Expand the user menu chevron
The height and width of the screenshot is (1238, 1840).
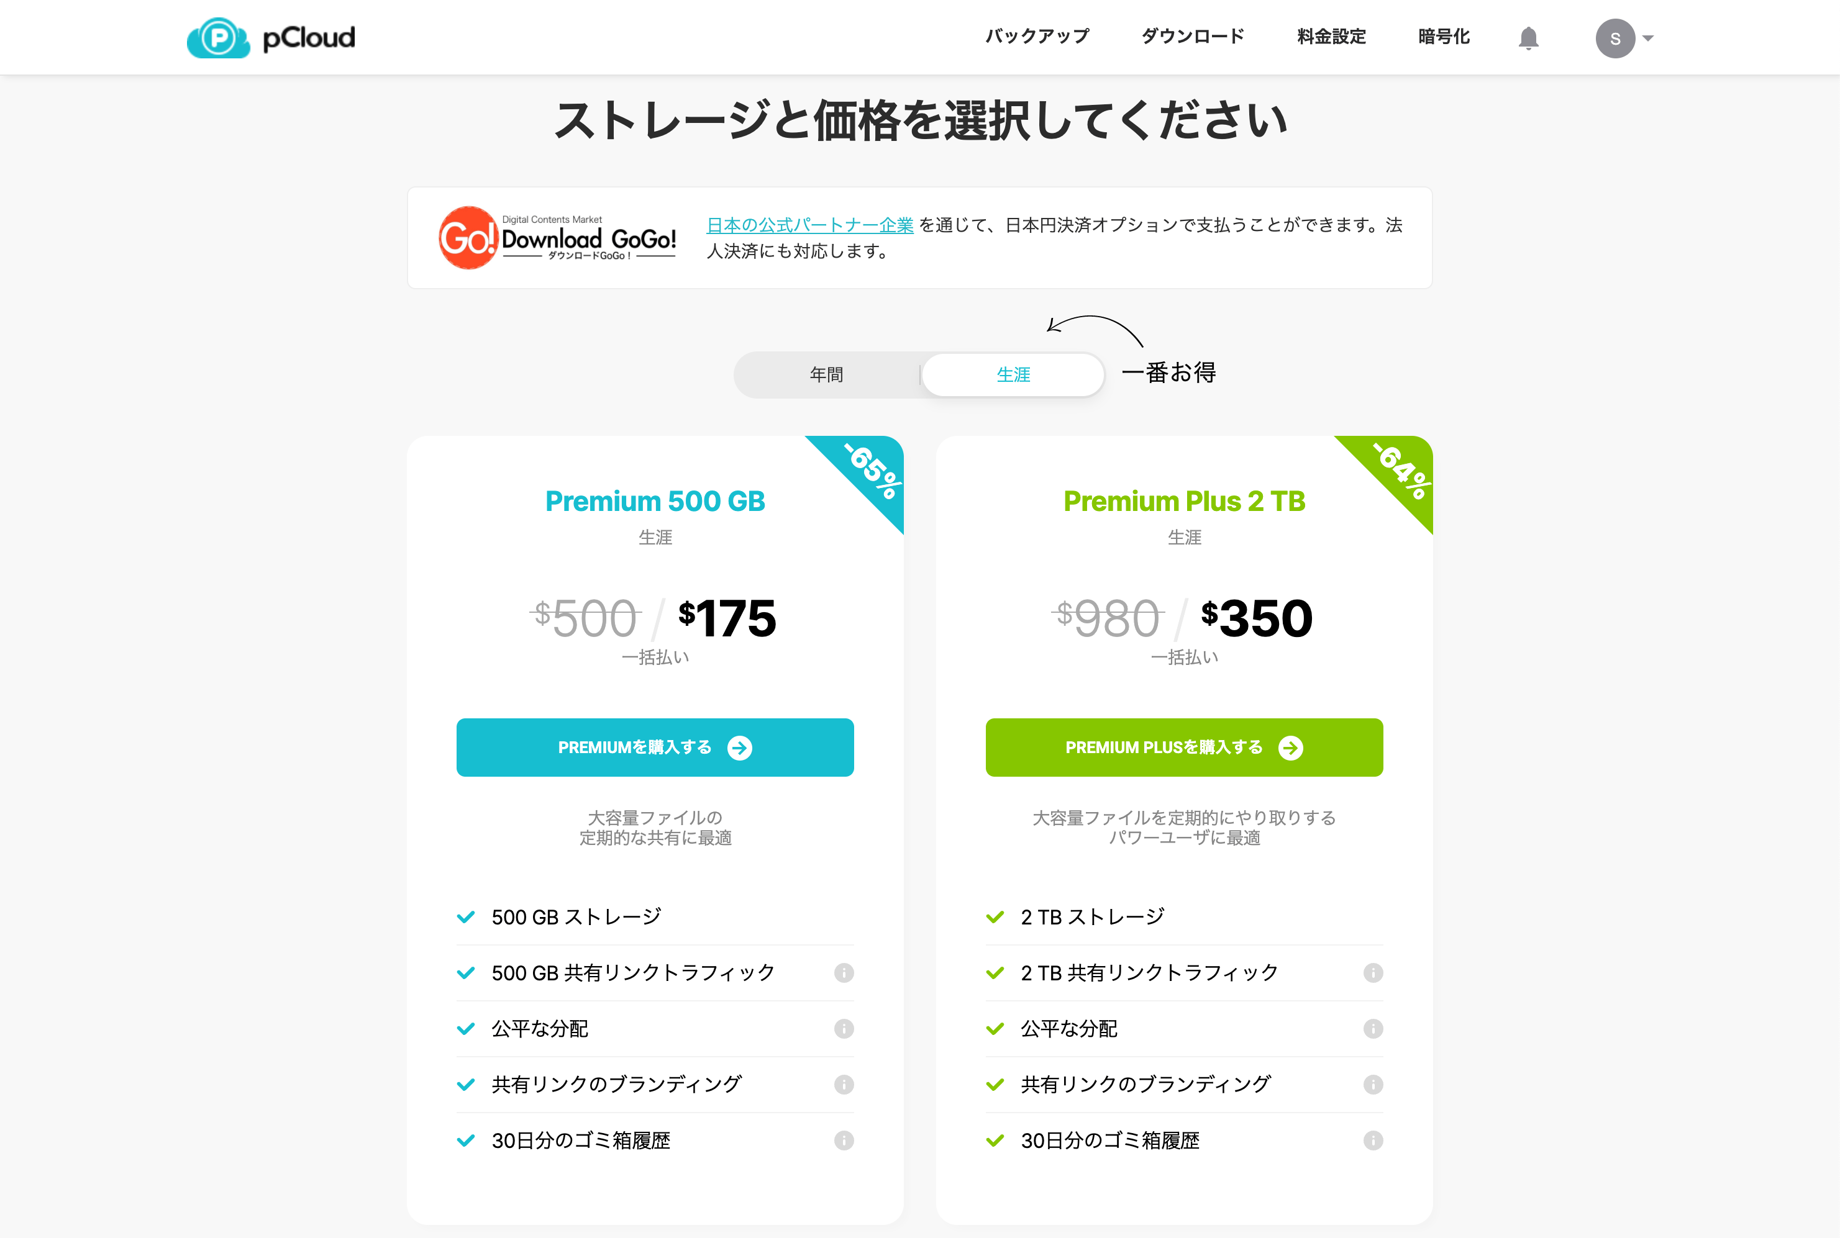[x=1648, y=37]
